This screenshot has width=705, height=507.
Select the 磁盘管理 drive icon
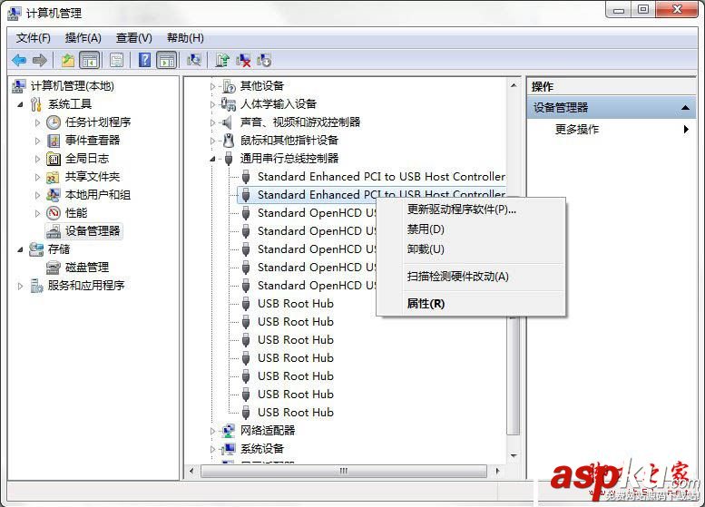point(53,268)
